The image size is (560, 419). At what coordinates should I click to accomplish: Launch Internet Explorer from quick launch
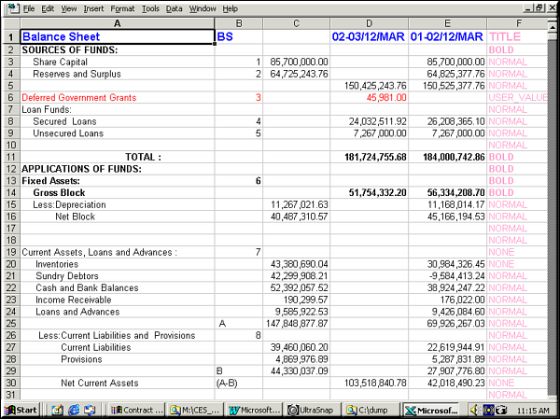click(x=73, y=410)
